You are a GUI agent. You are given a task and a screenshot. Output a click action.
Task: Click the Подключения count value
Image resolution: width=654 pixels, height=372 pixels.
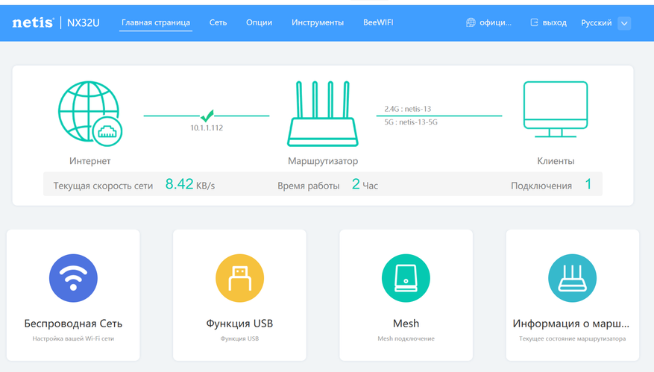pos(588,184)
